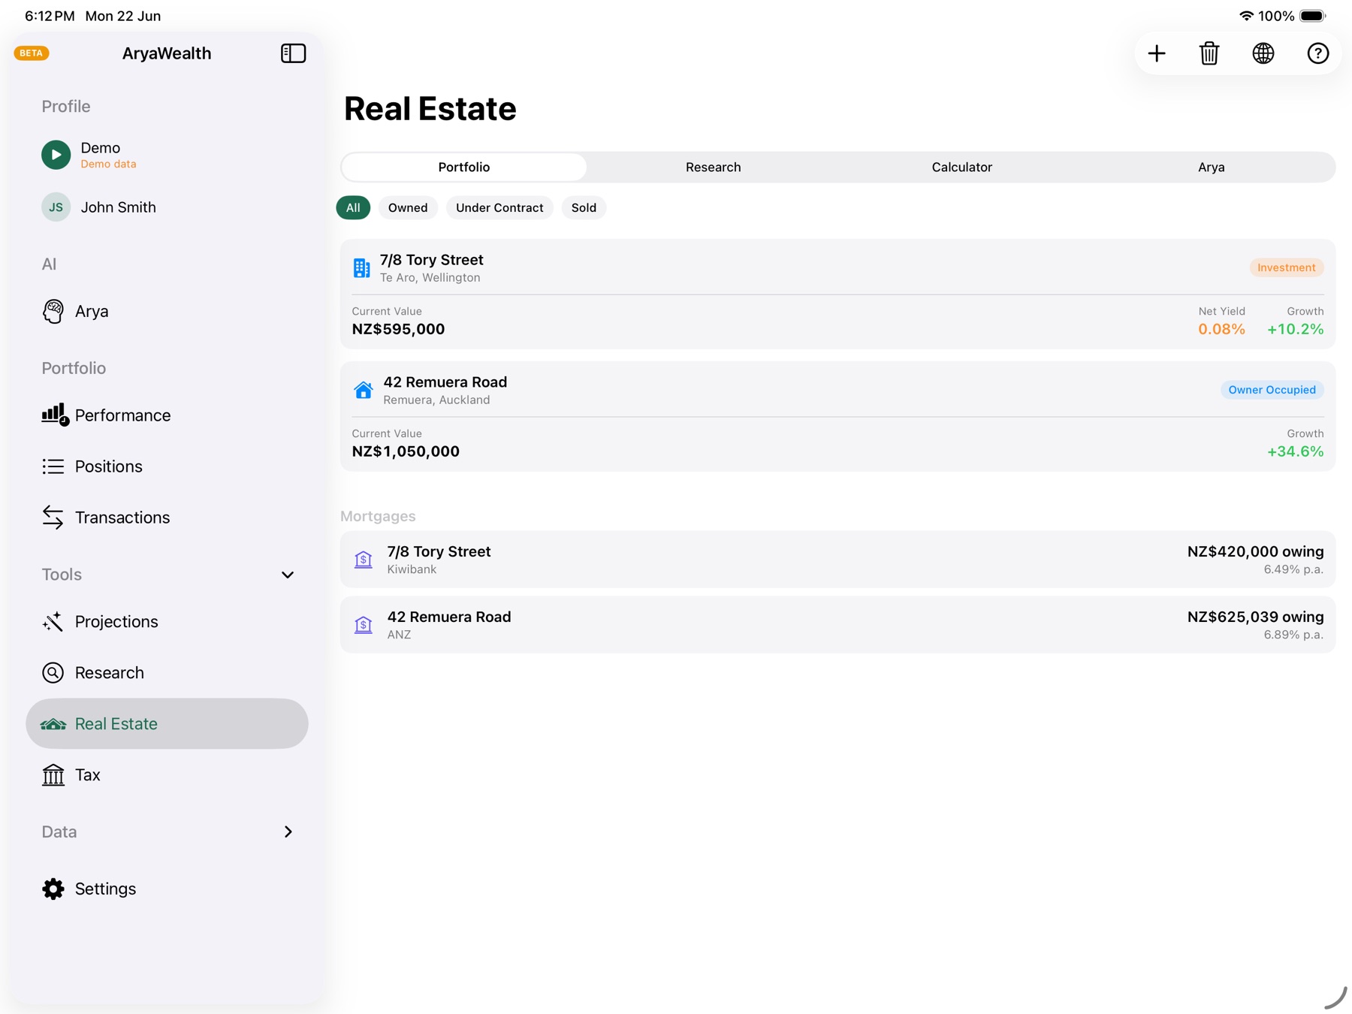
Task: Switch to the Arya tab
Action: [1211, 167]
